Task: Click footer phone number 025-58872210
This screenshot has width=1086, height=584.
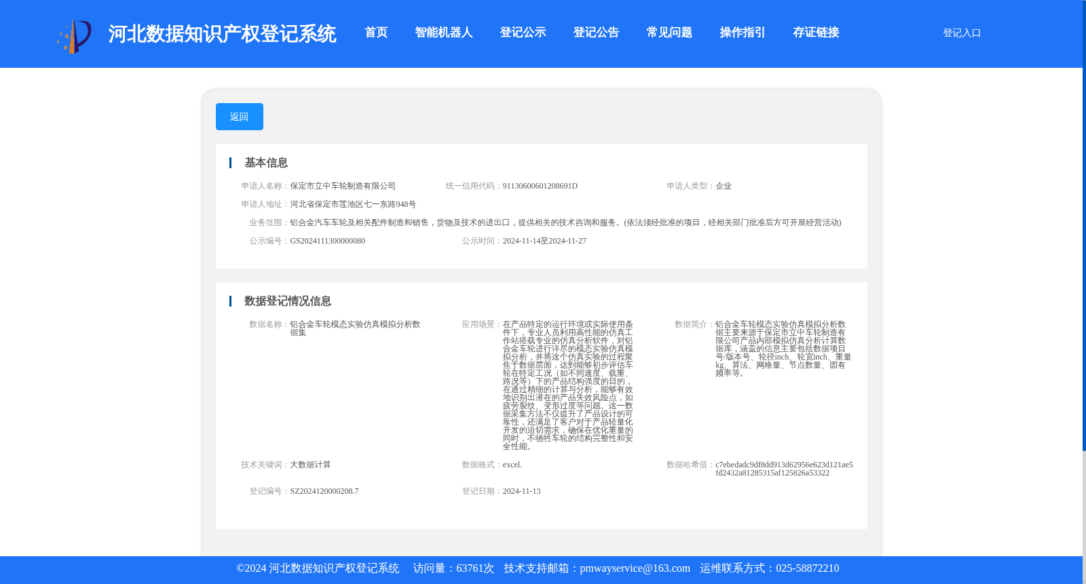Action: pos(807,568)
